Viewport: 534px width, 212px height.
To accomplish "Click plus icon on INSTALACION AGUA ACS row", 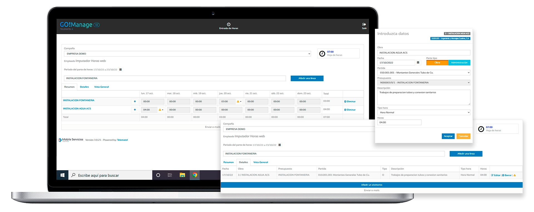I will pyautogui.click(x=135, y=110).
